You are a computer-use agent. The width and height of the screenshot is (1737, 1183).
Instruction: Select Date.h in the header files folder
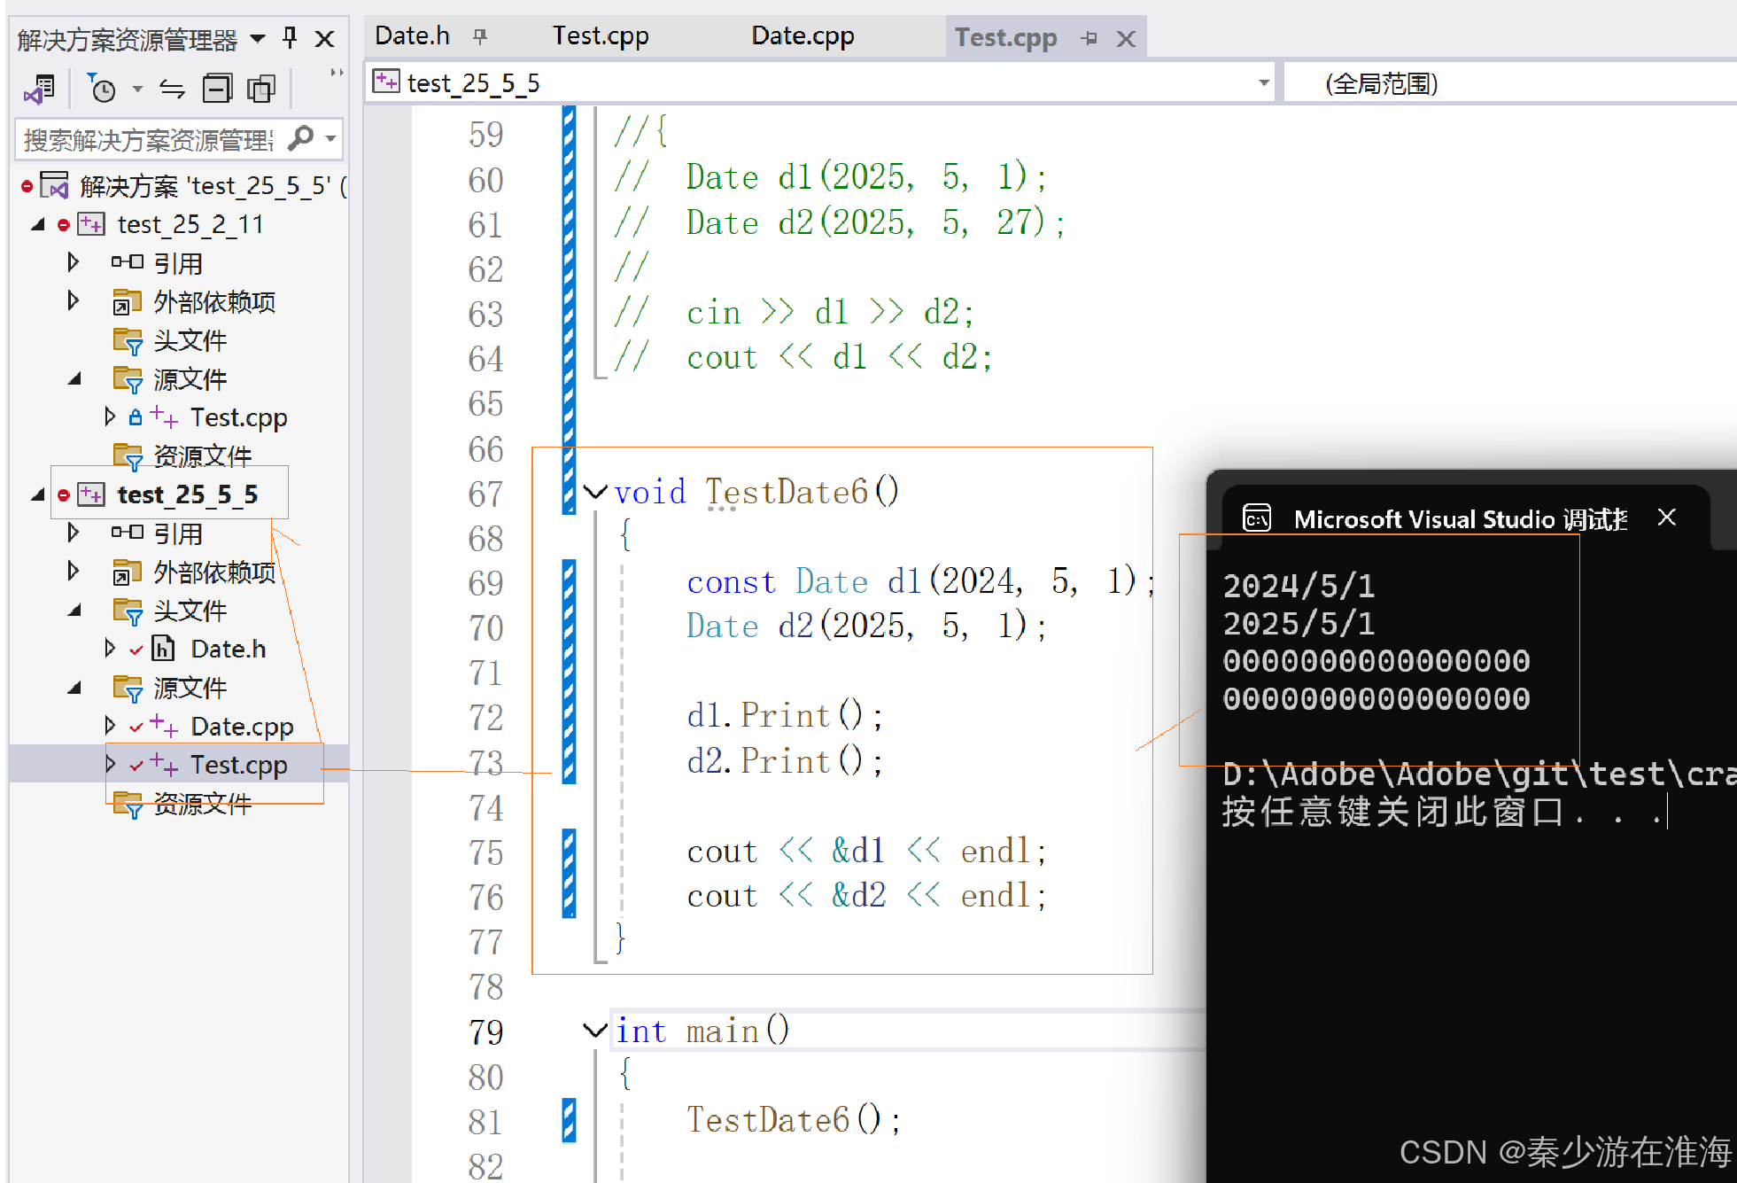(x=228, y=649)
